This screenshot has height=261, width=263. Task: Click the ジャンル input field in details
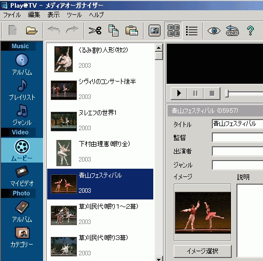[237, 165]
